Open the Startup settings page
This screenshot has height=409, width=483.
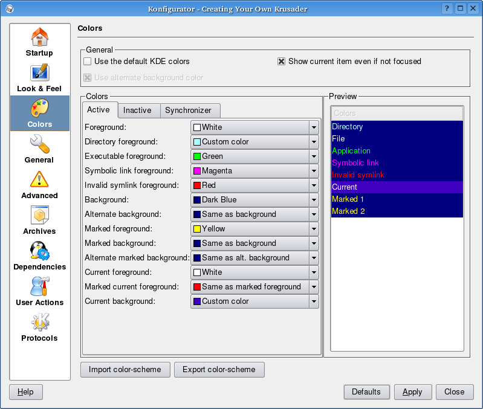(39, 42)
